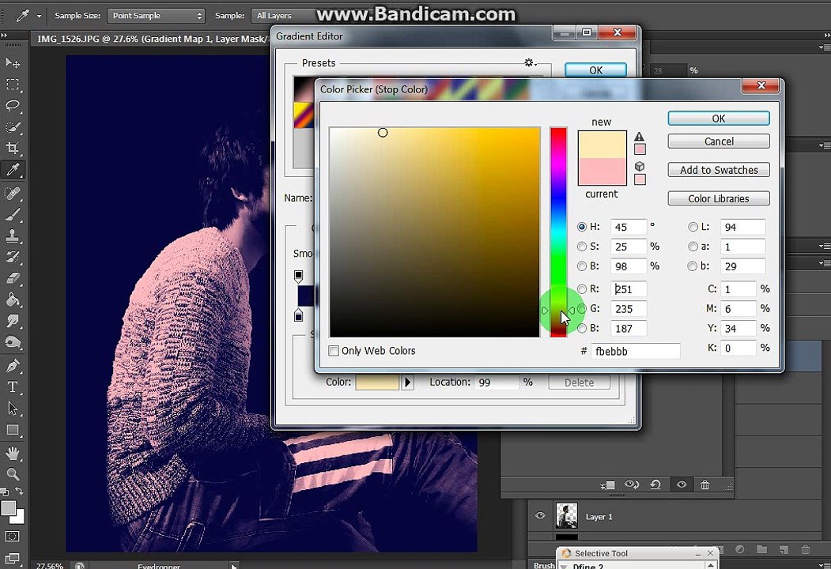Image resolution: width=831 pixels, height=569 pixels.
Task: Select the Move tool
Action: click(x=13, y=63)
